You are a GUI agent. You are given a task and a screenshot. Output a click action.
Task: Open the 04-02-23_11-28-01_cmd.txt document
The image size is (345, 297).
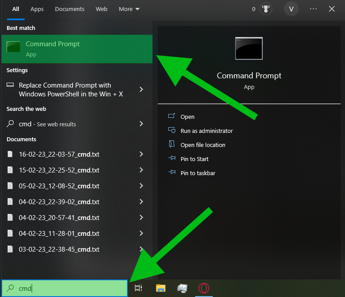[x=59, y=233]
